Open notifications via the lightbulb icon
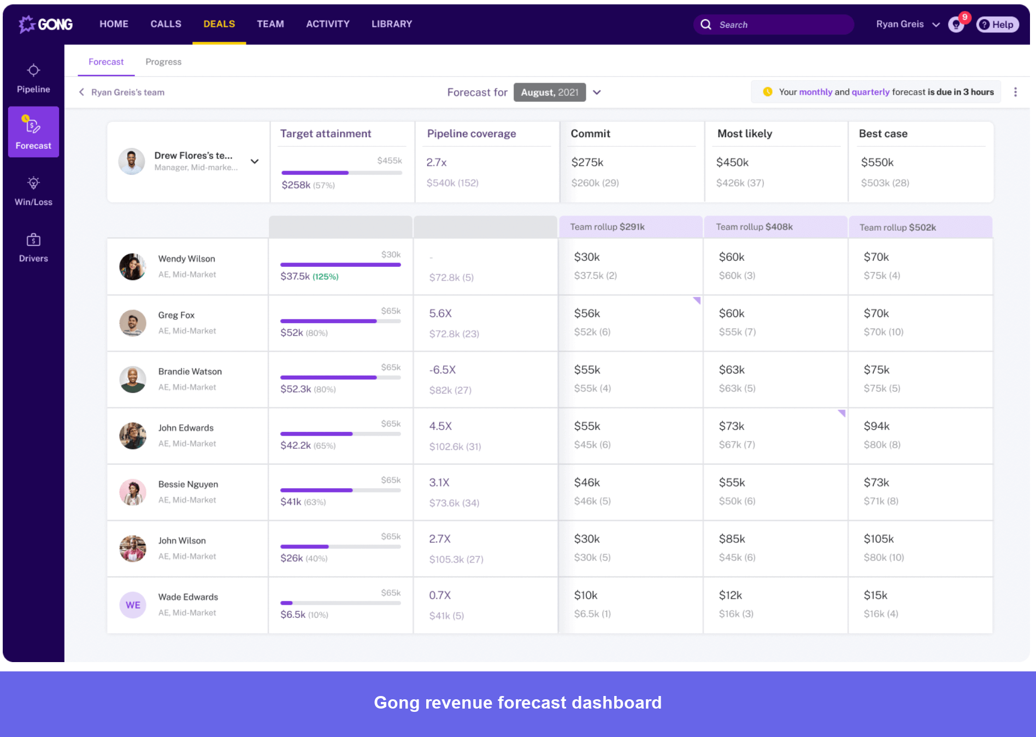The width and height of the screenshot is (1036, 737). click(x=955, y=25)
